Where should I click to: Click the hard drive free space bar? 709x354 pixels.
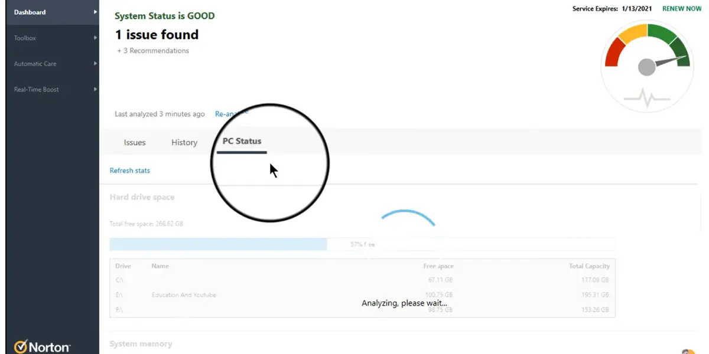tap(362, 244)
